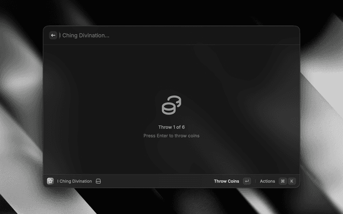Click the separator between Throw Coins and Actions

pos(255,181)
